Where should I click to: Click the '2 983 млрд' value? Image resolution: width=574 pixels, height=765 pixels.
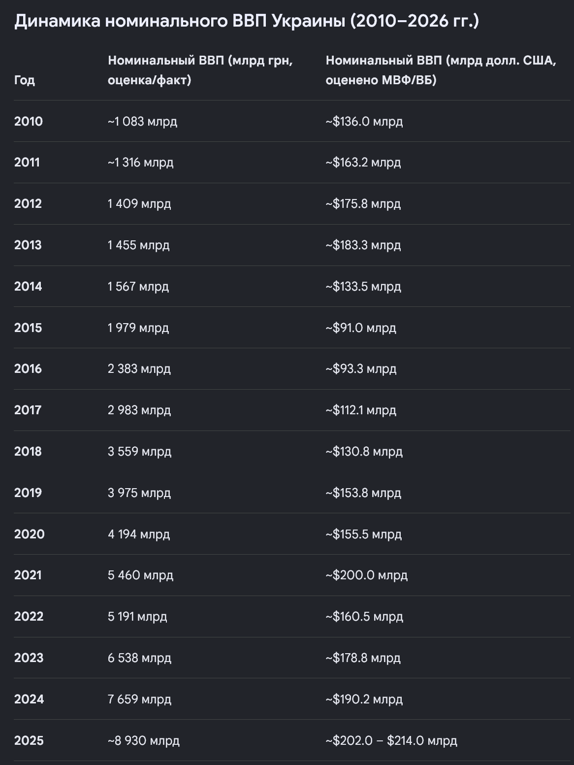139,410
